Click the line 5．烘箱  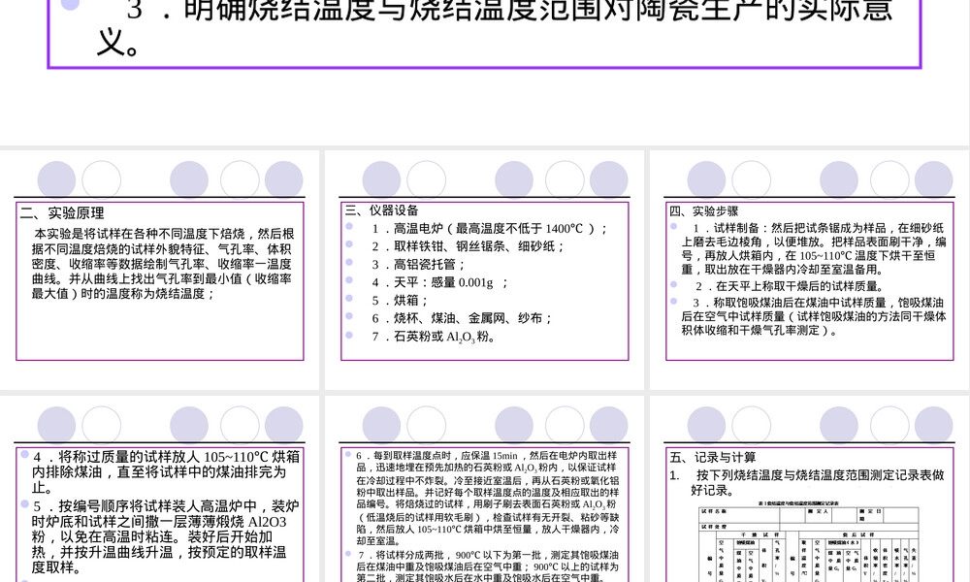[400, 301]
